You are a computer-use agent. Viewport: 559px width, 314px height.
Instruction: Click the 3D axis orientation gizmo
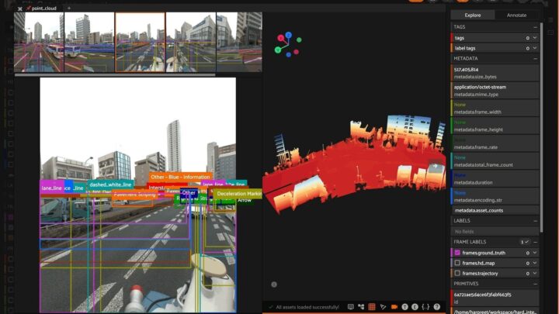tap(288, 44)
